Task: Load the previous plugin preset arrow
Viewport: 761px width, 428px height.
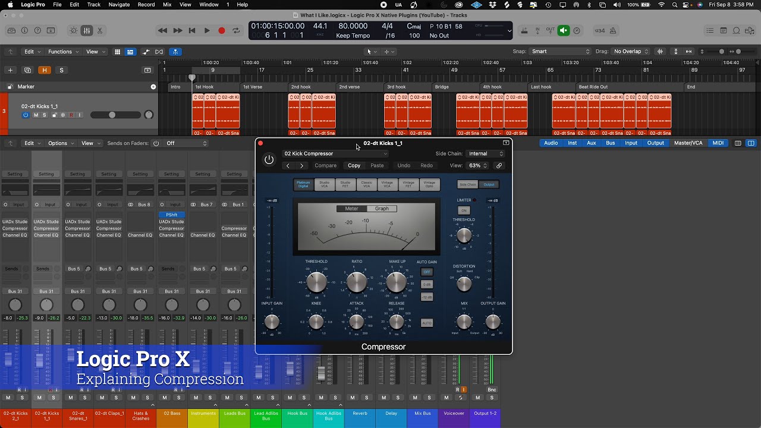Action: (288, 166)
